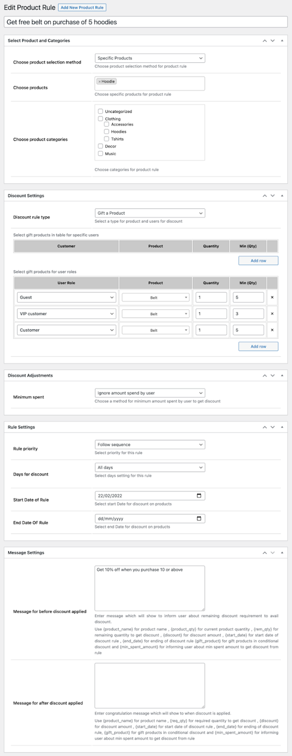This screenshot has width=292, height=756.
Task: Open End Date of Rule calendar icon
Action: [x=199, y=519]
